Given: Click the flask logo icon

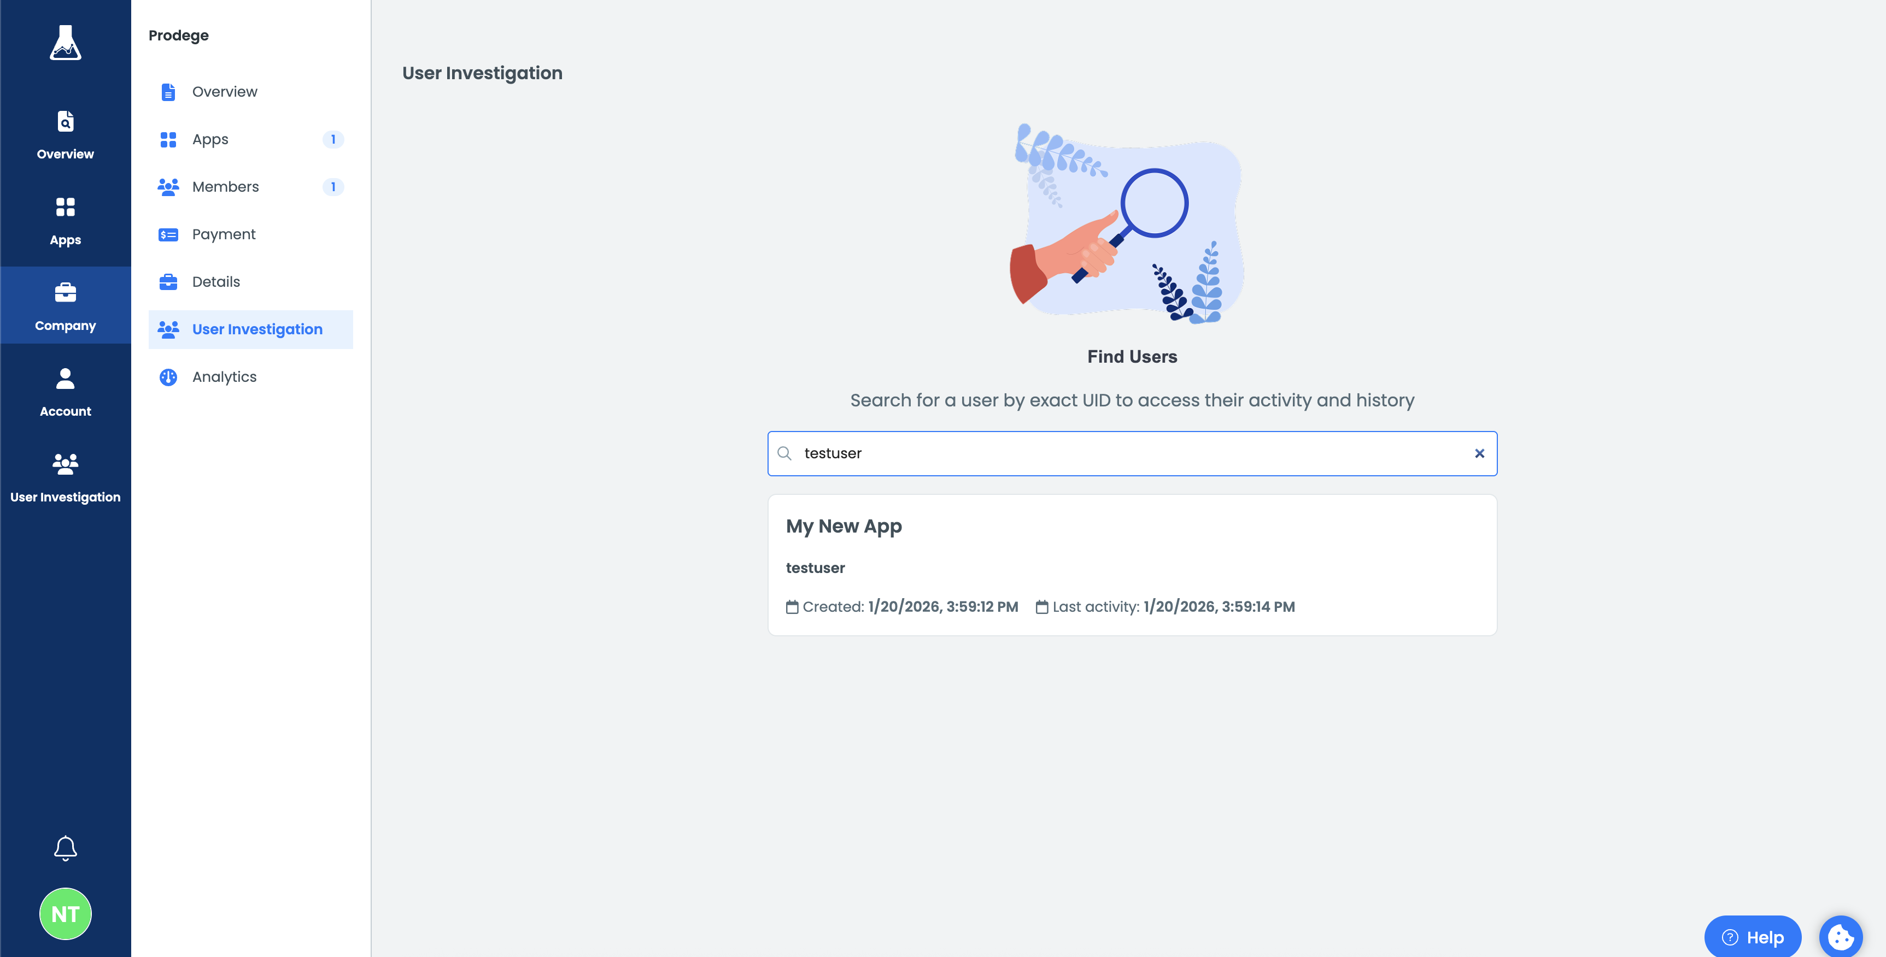Looking at the screenshot, I should [65, 43].
